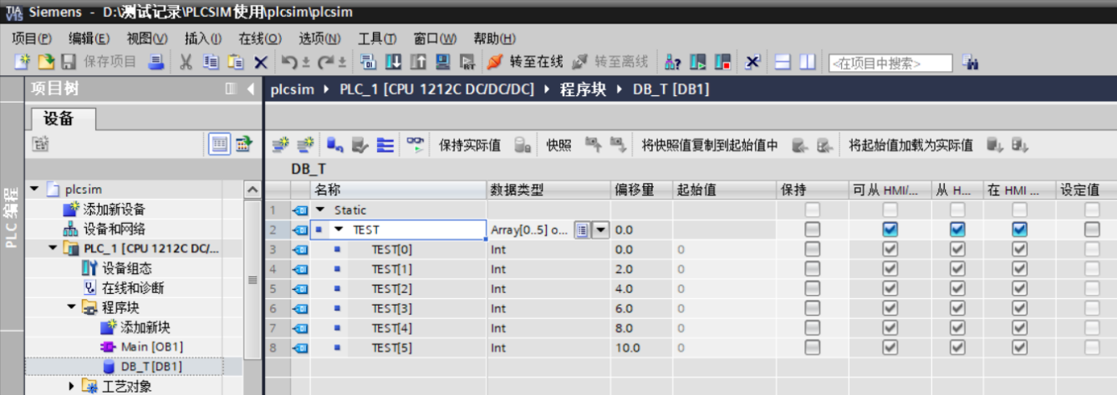
Task: Click the Stop CPU icon
Action: click(x=722, y=63)
